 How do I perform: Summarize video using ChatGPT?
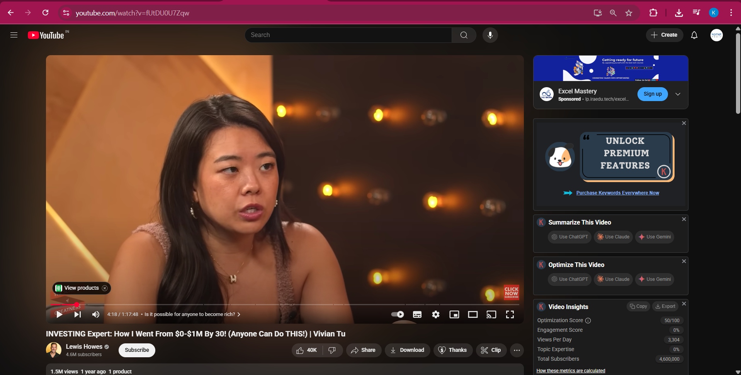(x=569, y=237)
